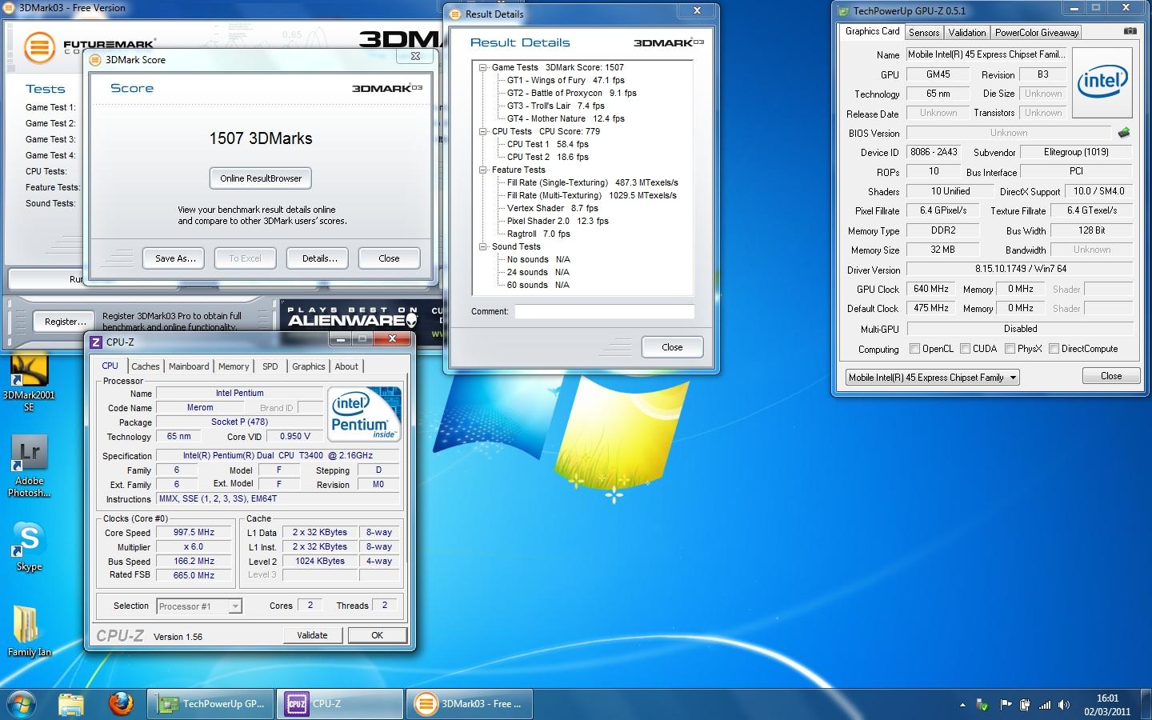Click the Safely Remove Hardware tray icon
Screen dimensions: 1152x720
click(x=982, y=705)
